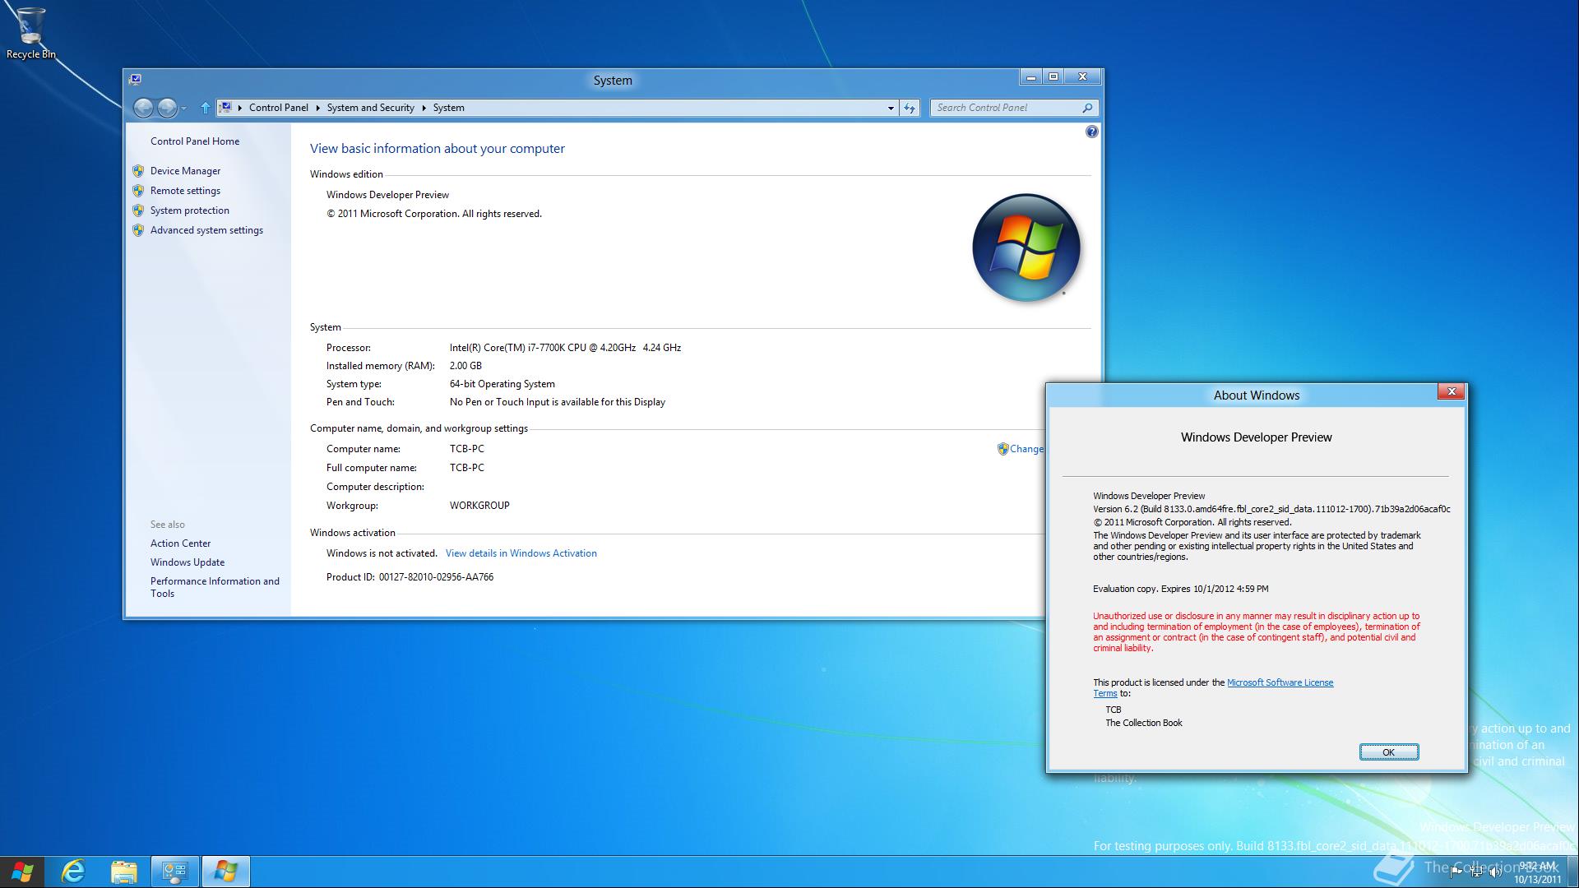Click the shield icon beside System protection
1579x888 pixels.
pyautogui.click(x=138, y=210)
